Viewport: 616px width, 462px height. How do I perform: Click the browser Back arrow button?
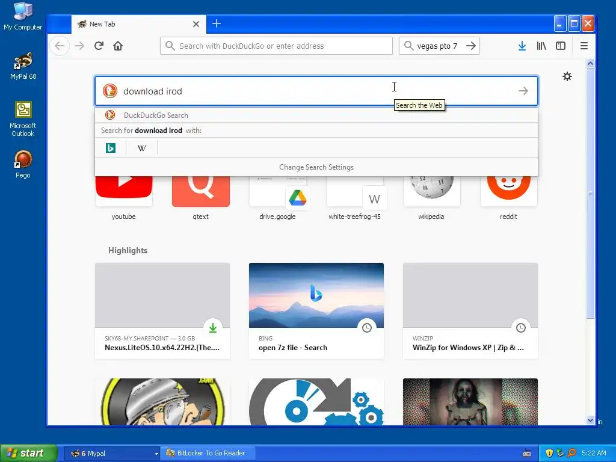tap(60, 46)
